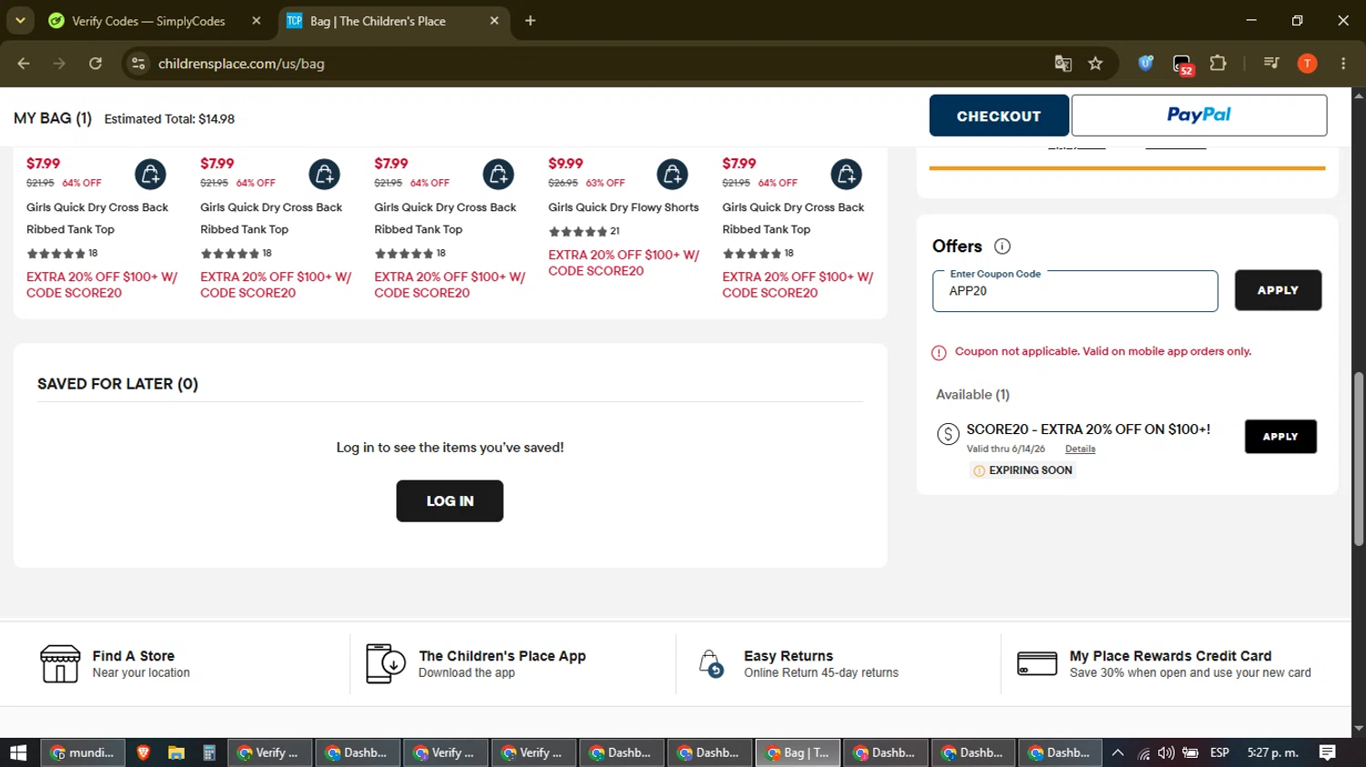1366x767 pixels.
Task: Click the scrollbar up arrow
Action: pyautogui.click(x=1359, y=94)
